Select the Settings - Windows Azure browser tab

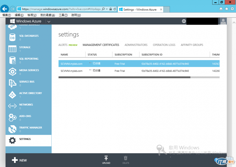[140, 9]
